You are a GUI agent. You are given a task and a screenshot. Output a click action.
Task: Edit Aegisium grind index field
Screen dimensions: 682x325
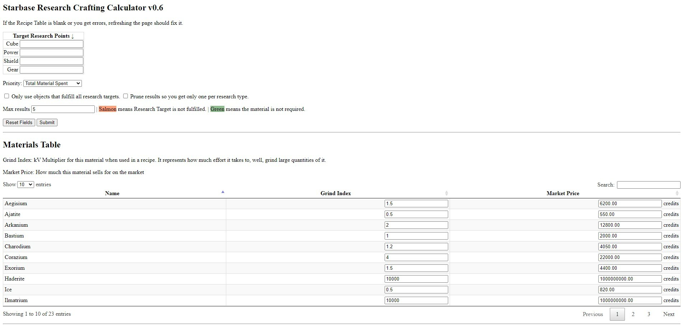coord(416,203)
